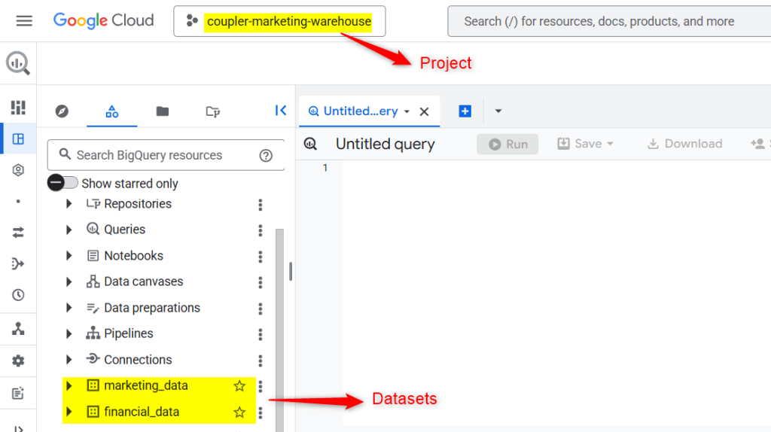This screenshot has width=771, height=432.
Task: Open the Connections more actions menu
Action: point(261,361)
